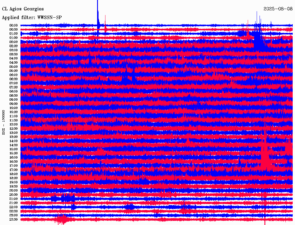Select the 04:30 time label
Image resolution: width=295 pixels, height=225 pixels.
[x=14, y=63]
